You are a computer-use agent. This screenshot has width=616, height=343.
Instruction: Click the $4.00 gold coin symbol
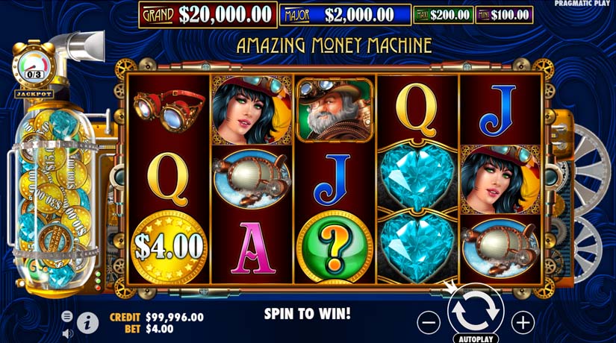(169, 248)
